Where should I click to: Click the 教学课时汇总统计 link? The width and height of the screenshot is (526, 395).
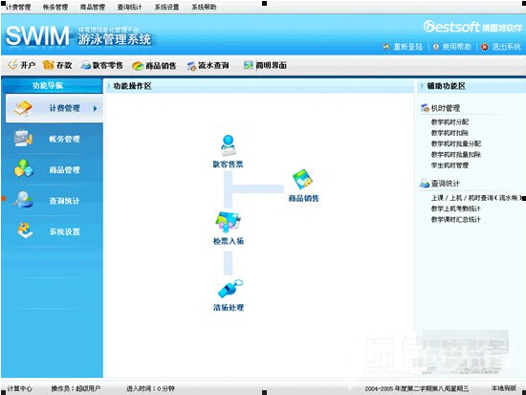(455, 219)
